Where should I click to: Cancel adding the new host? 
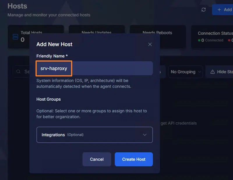[97, 159]
